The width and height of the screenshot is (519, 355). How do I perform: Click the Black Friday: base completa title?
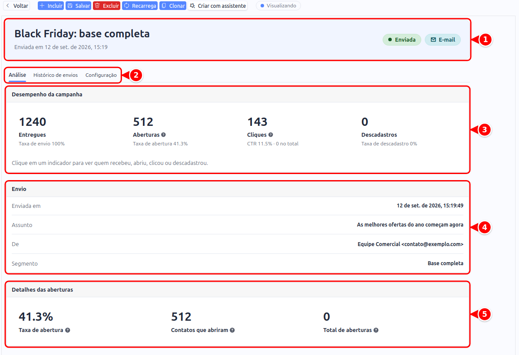tap(82, 34)
